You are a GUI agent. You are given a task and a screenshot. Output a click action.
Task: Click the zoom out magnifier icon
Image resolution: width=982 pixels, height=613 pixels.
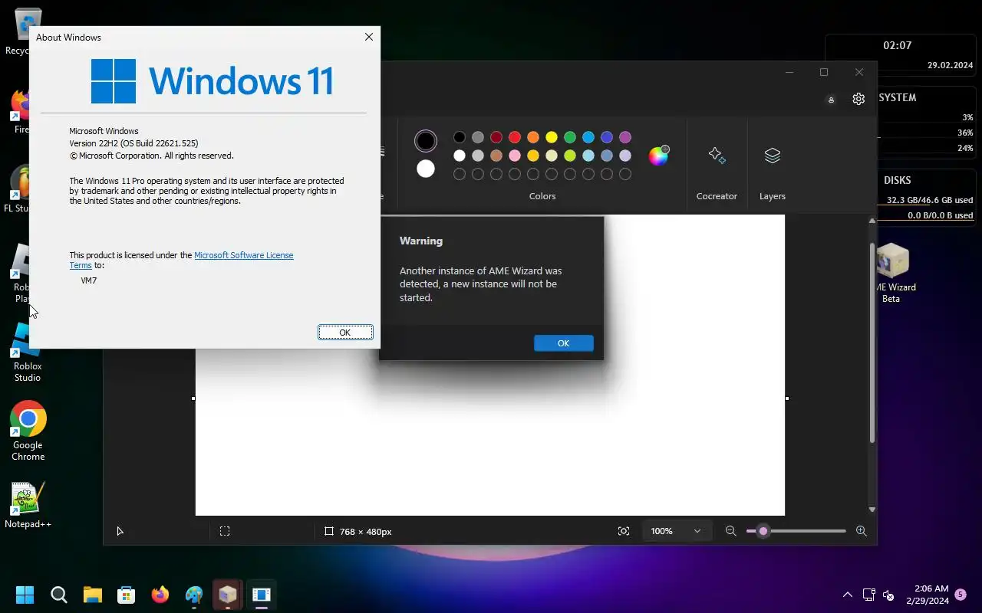click(731, 531)
